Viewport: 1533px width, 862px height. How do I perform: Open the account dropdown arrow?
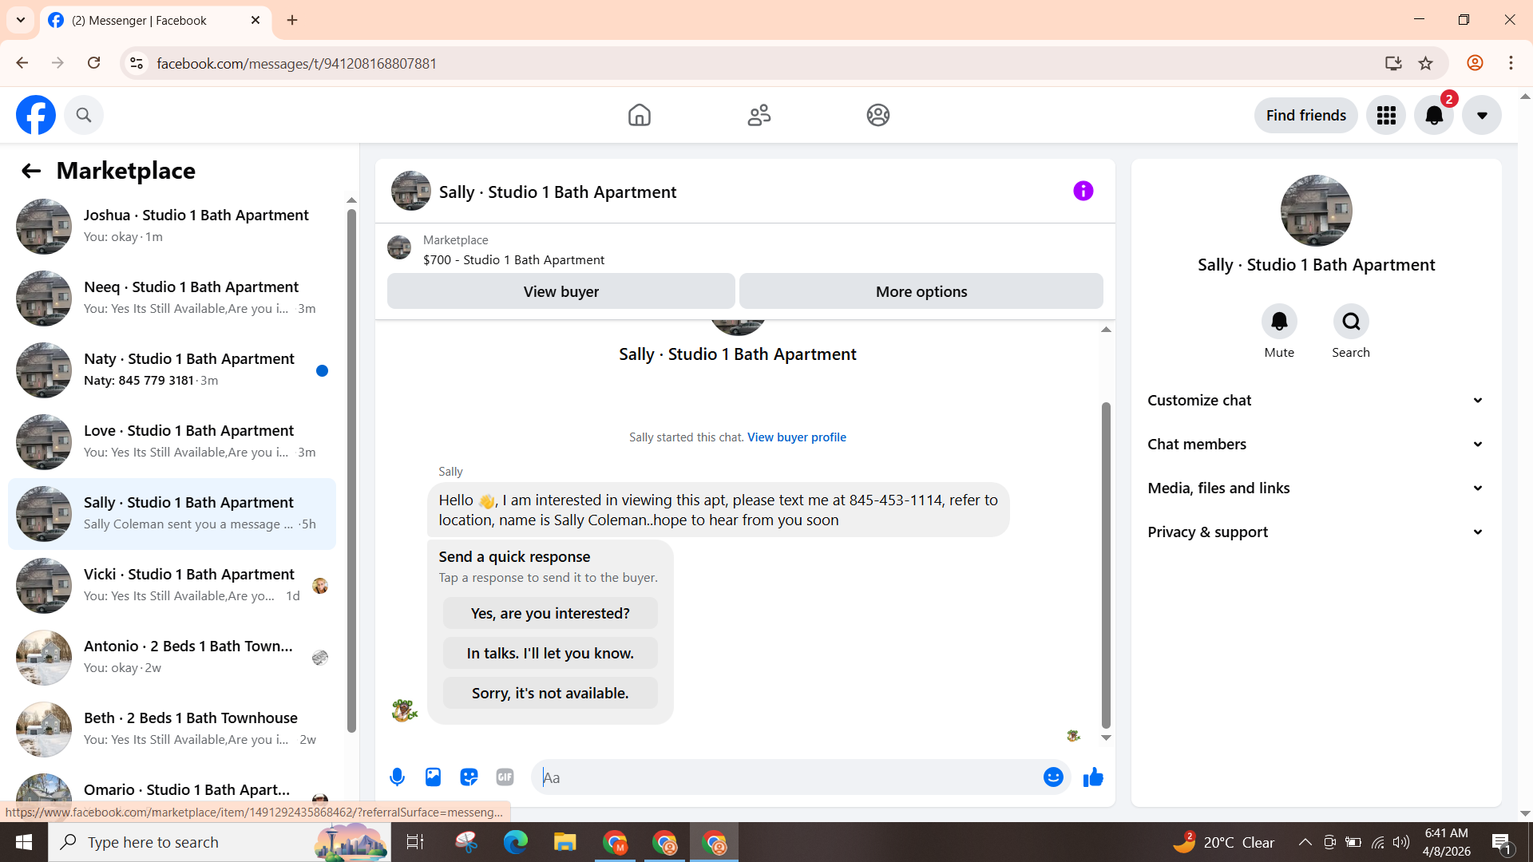coord(1482,116)
